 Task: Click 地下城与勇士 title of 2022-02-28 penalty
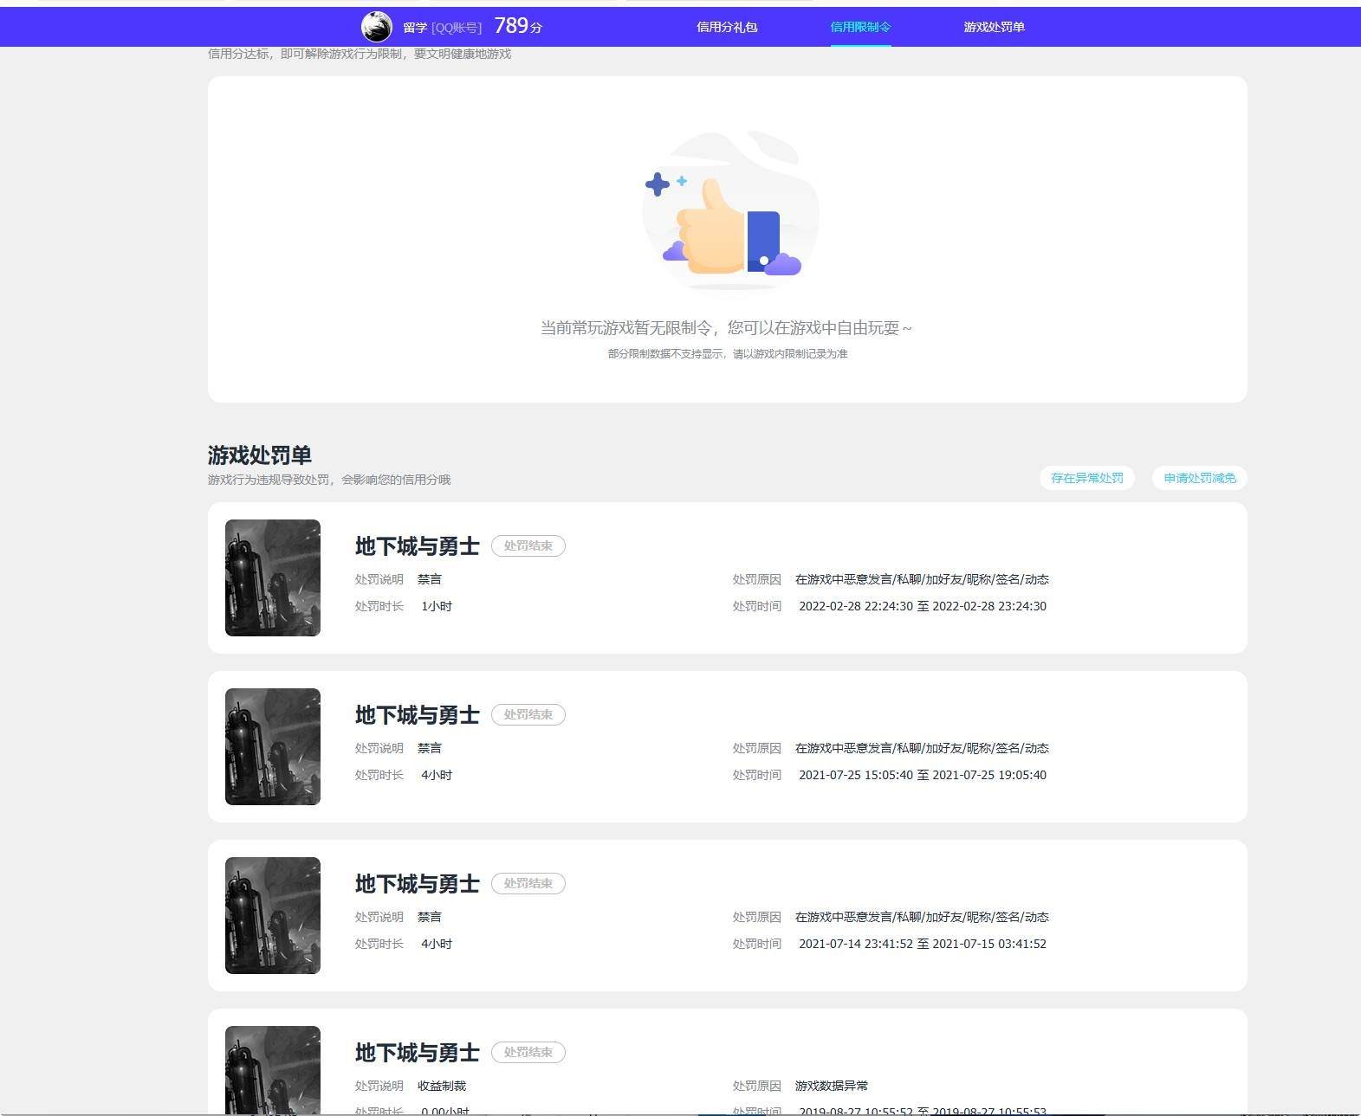[x=418, y=546]
